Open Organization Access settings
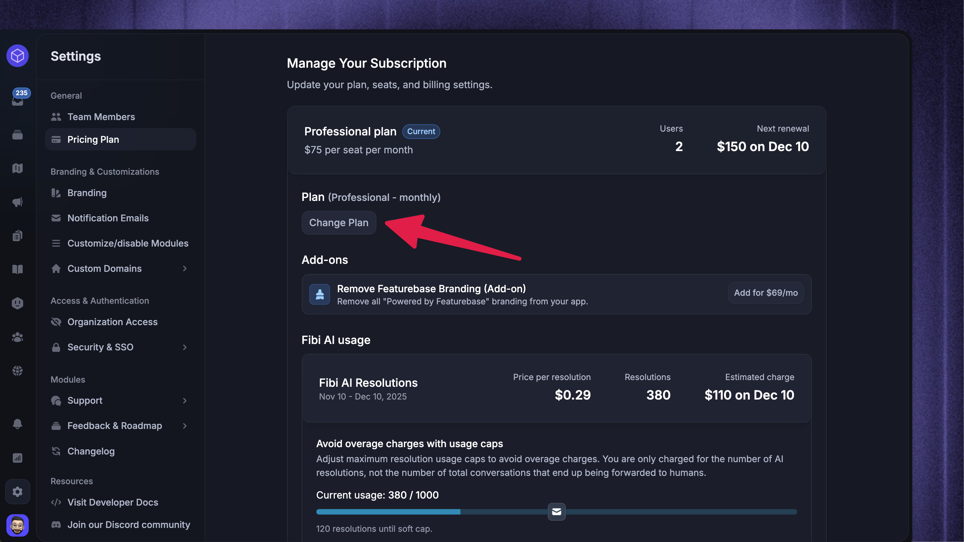 [120, 322]
